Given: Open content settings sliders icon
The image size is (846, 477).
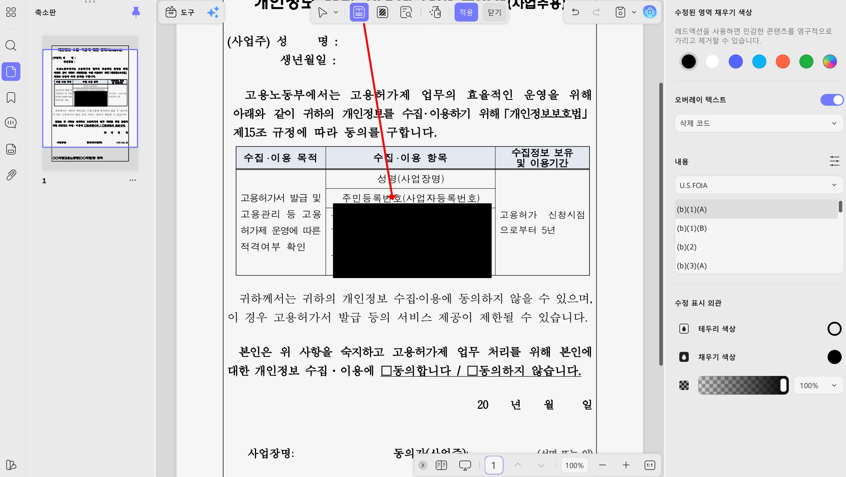Looking at the screenshot, I should (835, 161).
